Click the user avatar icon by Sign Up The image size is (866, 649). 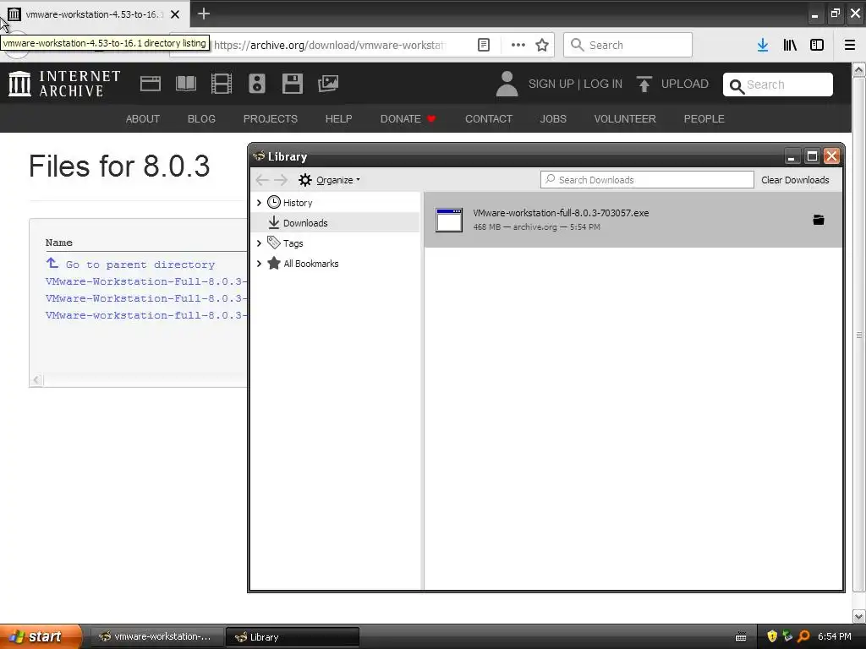[x=507, y=84]
